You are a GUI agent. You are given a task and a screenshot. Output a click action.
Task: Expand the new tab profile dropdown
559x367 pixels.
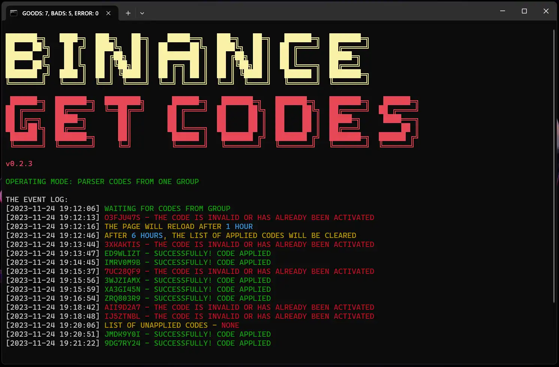(142, 13)
